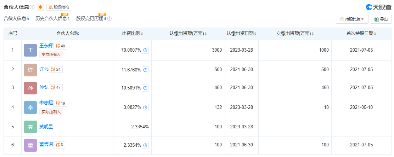Click the 受益所有人 tag
This screenshot has height=157, width=394.
[51, 54]
